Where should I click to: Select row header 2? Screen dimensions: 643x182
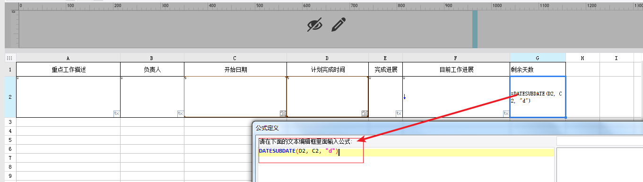pos(10,97)
